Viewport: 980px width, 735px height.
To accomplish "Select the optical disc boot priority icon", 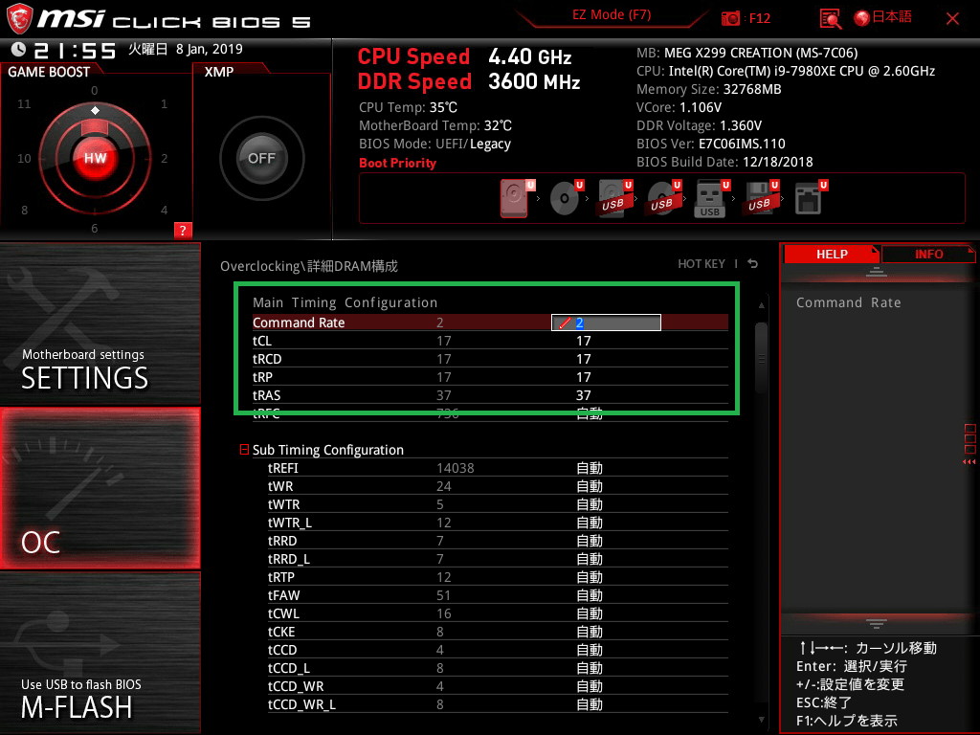I will [x=564, y=198].
